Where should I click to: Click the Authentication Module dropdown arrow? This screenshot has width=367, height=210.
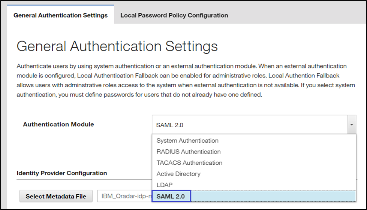(x=351, y=125)
